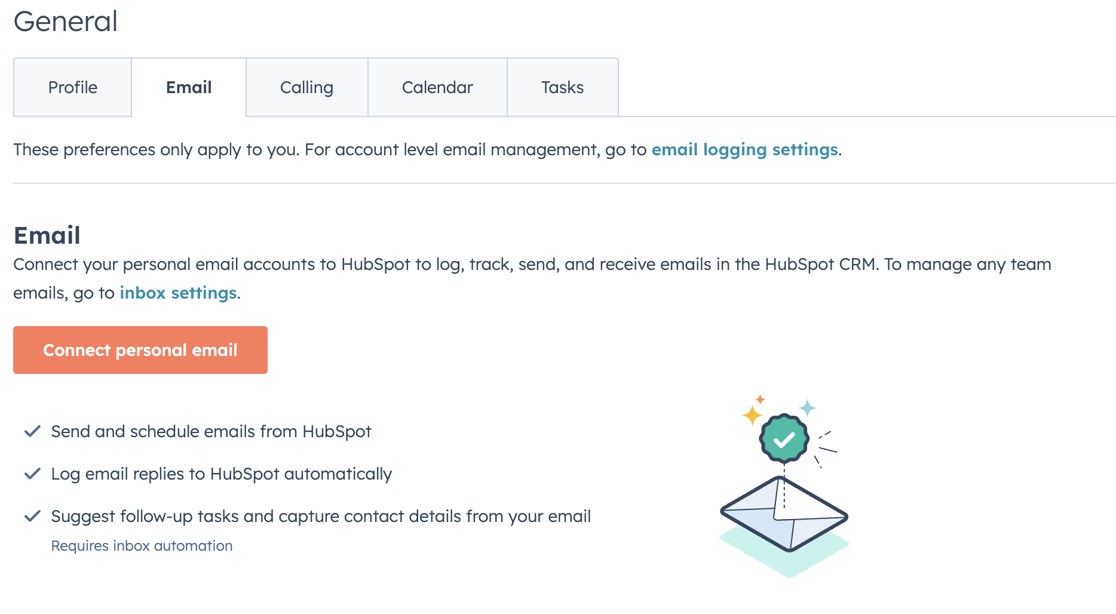Click the Requires inbox automation note
The height and width of the screenshot is (614, 1116).
point(142,546)
